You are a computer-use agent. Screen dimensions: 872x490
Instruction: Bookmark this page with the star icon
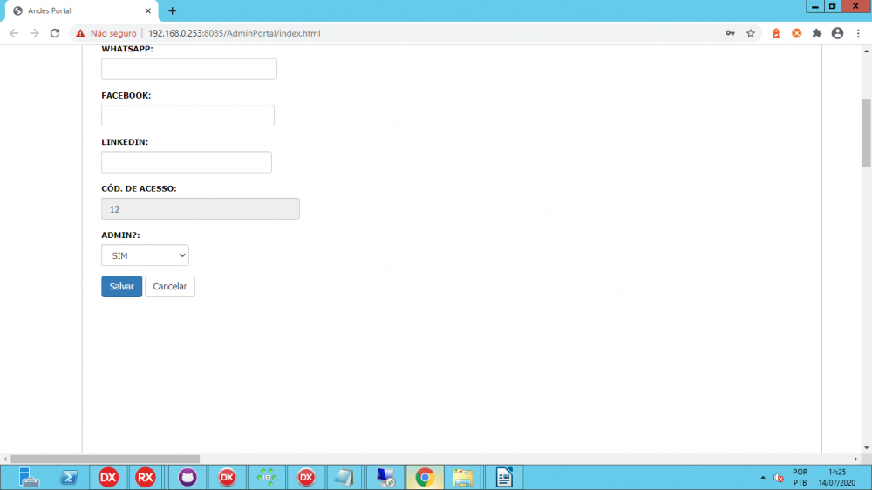point(751,33)
